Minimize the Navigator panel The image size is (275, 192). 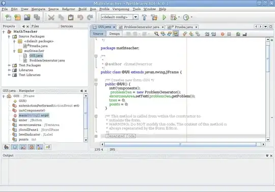(x=81, y=91)
